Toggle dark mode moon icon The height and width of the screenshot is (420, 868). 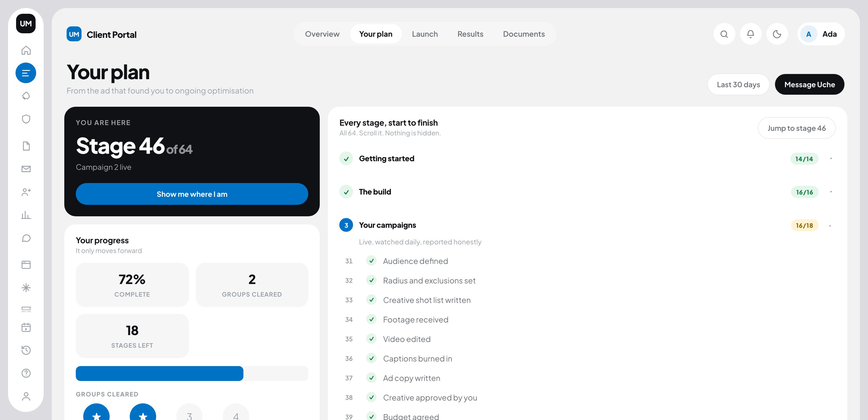point(777,34)
